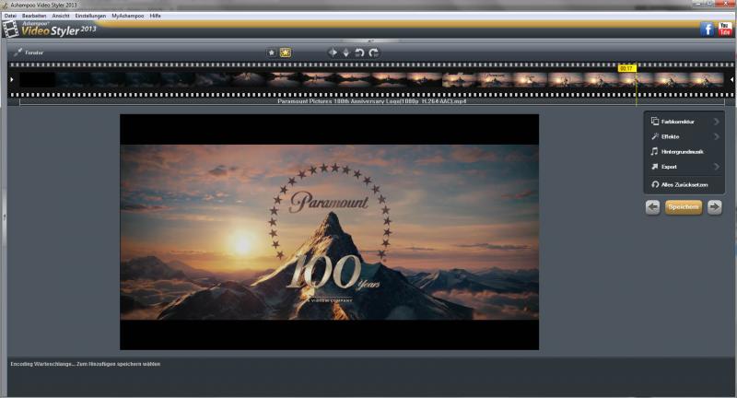Open the Datei menu

(x=10, y=16)
